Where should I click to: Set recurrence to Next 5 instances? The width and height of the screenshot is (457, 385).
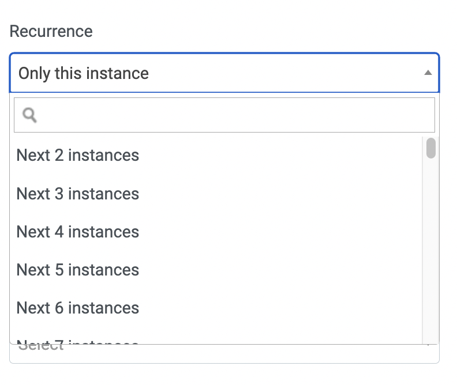(x=216, y=270)
